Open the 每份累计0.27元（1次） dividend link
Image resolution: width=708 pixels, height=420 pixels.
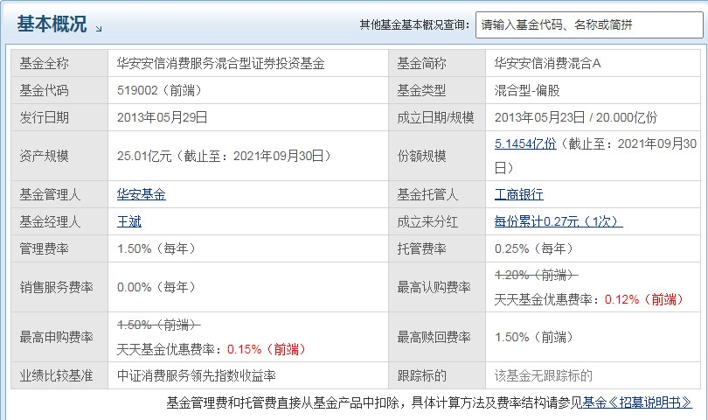click(559, 221)
